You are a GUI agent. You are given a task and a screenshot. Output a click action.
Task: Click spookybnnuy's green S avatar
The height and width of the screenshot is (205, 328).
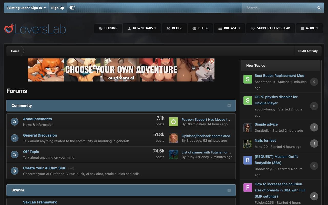pyautogui.click(x=248, y=100)
